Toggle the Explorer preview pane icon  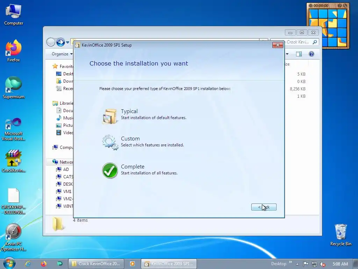(x=299, y=54)
